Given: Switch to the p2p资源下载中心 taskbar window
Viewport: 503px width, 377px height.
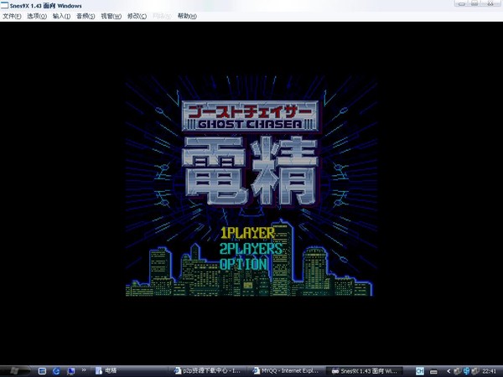Looking at the screenshot, I should click(x=208, y=371).
